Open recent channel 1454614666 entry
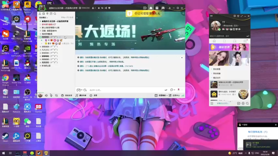The height and width of the screenshot is (156, 278). pyautogui.click(x=229, y=94)
